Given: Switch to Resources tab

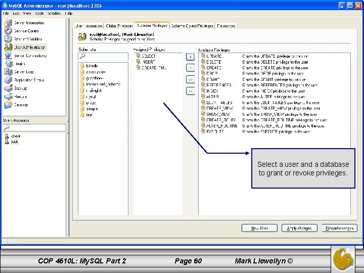Looking at the screenshot, I should (x=226, y=26).
